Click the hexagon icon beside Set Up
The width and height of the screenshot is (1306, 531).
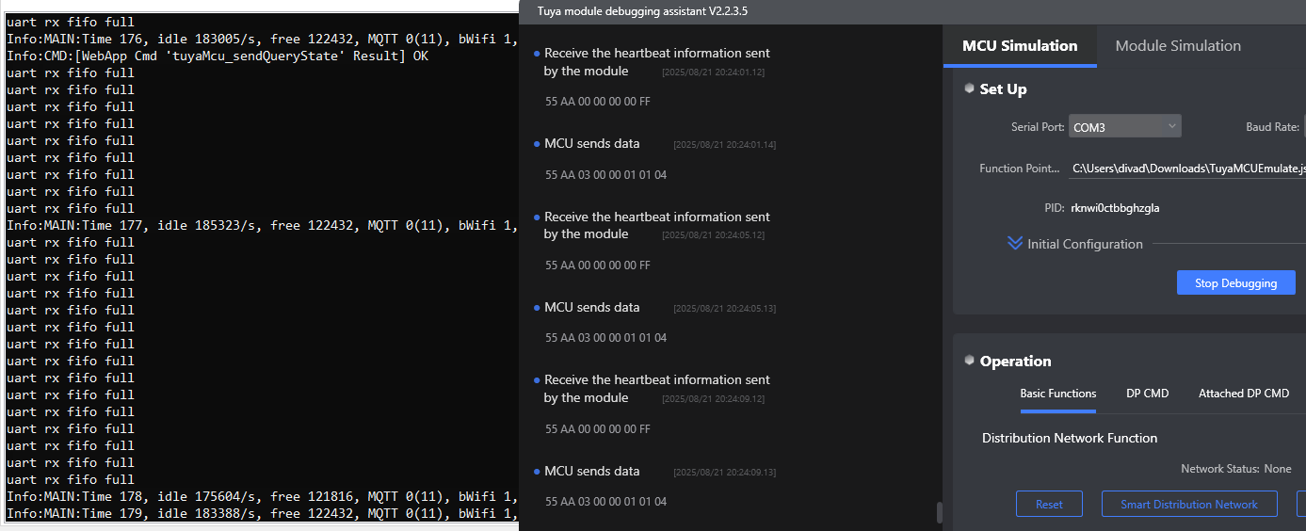[969, 88]
